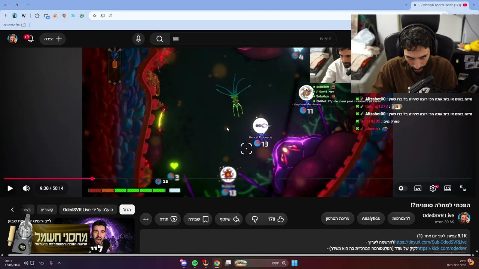
Task: Open Spotify from the taskbar
Action: click(x=195, y=263)
